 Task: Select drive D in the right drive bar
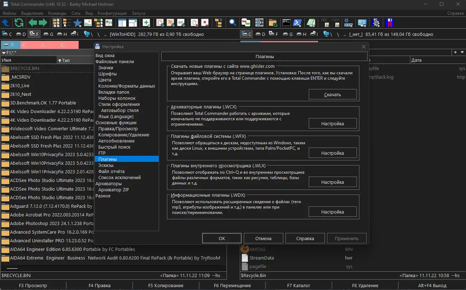point(260,34)
